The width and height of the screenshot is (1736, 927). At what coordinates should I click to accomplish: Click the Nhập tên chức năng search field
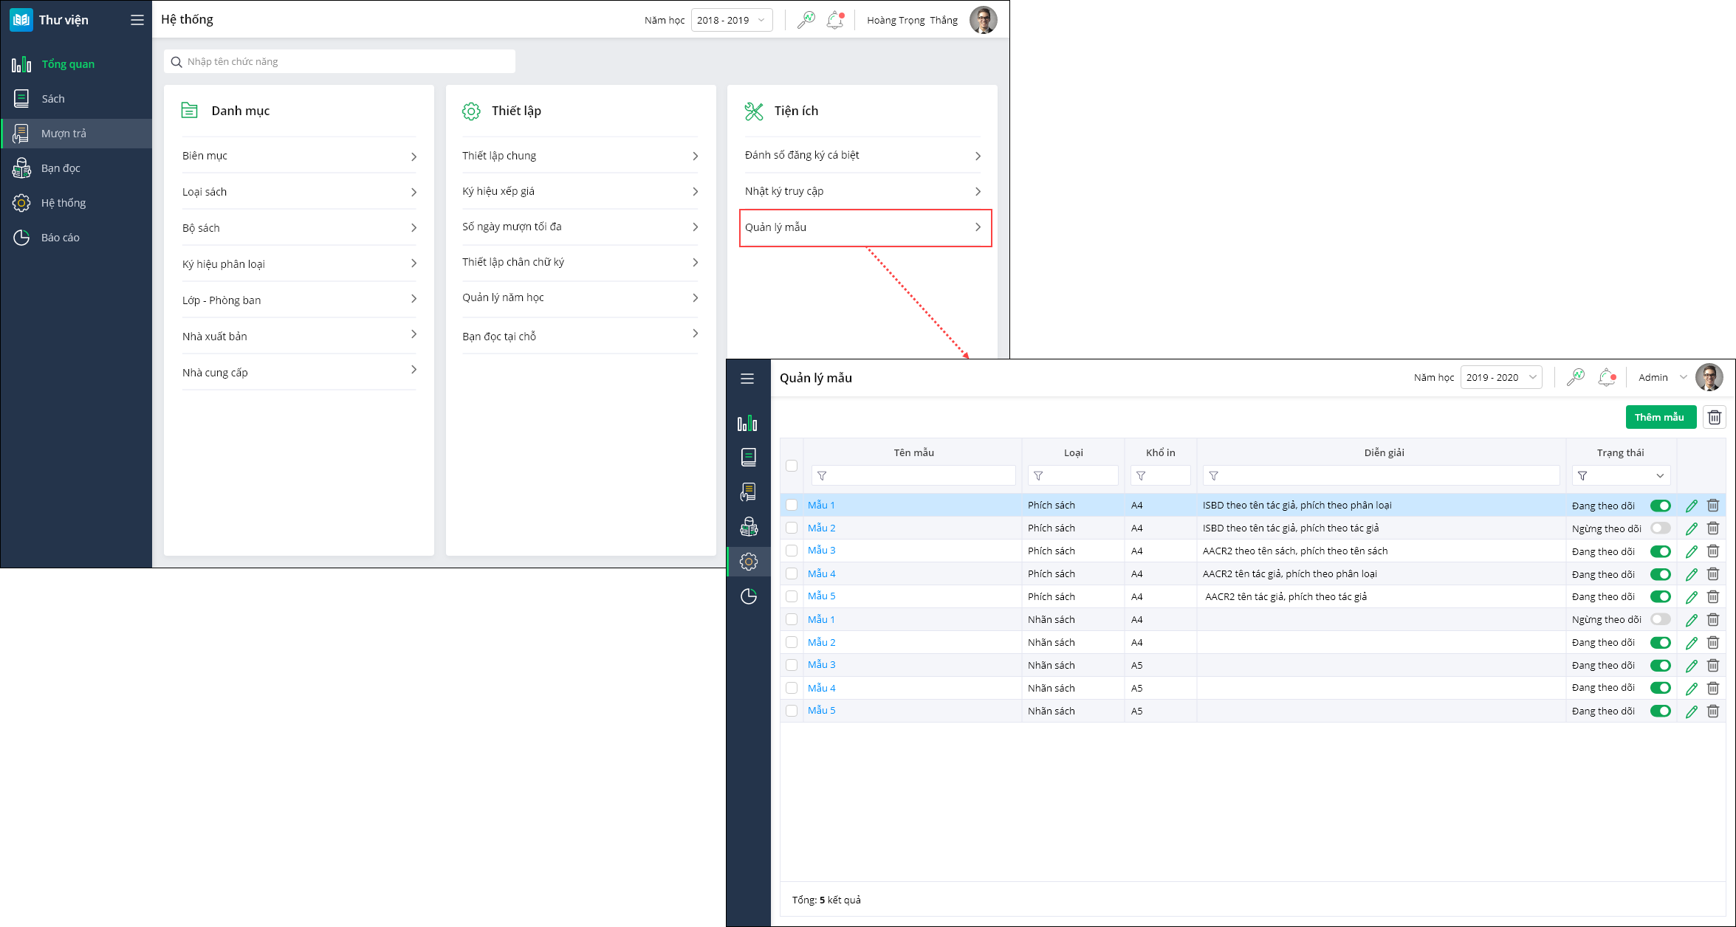point(340,61)
